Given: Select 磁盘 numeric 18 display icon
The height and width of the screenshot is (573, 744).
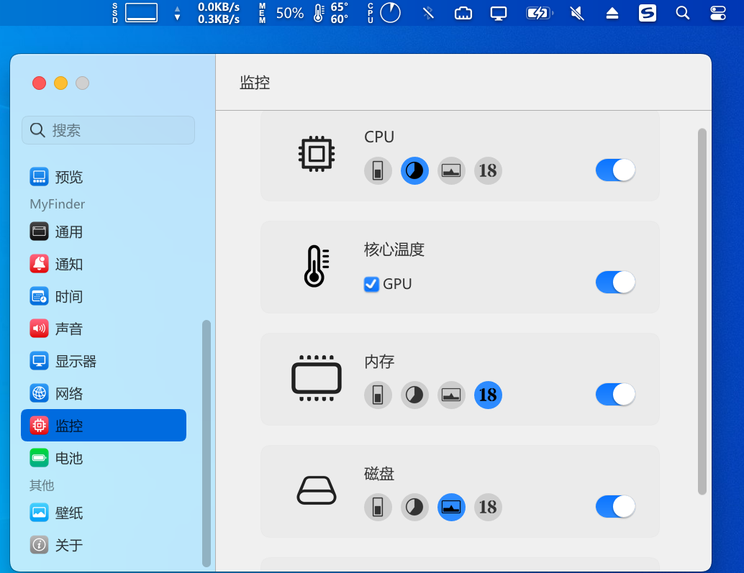Looking at the screenshot, I should (x=488, y=507).
